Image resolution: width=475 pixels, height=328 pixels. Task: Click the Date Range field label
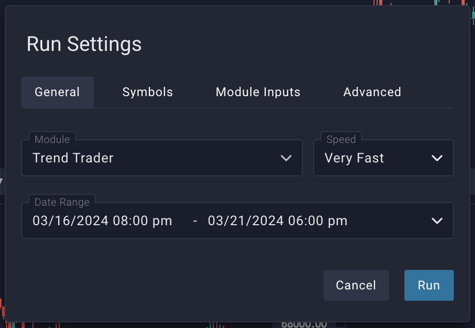click(x=62, y=202)
